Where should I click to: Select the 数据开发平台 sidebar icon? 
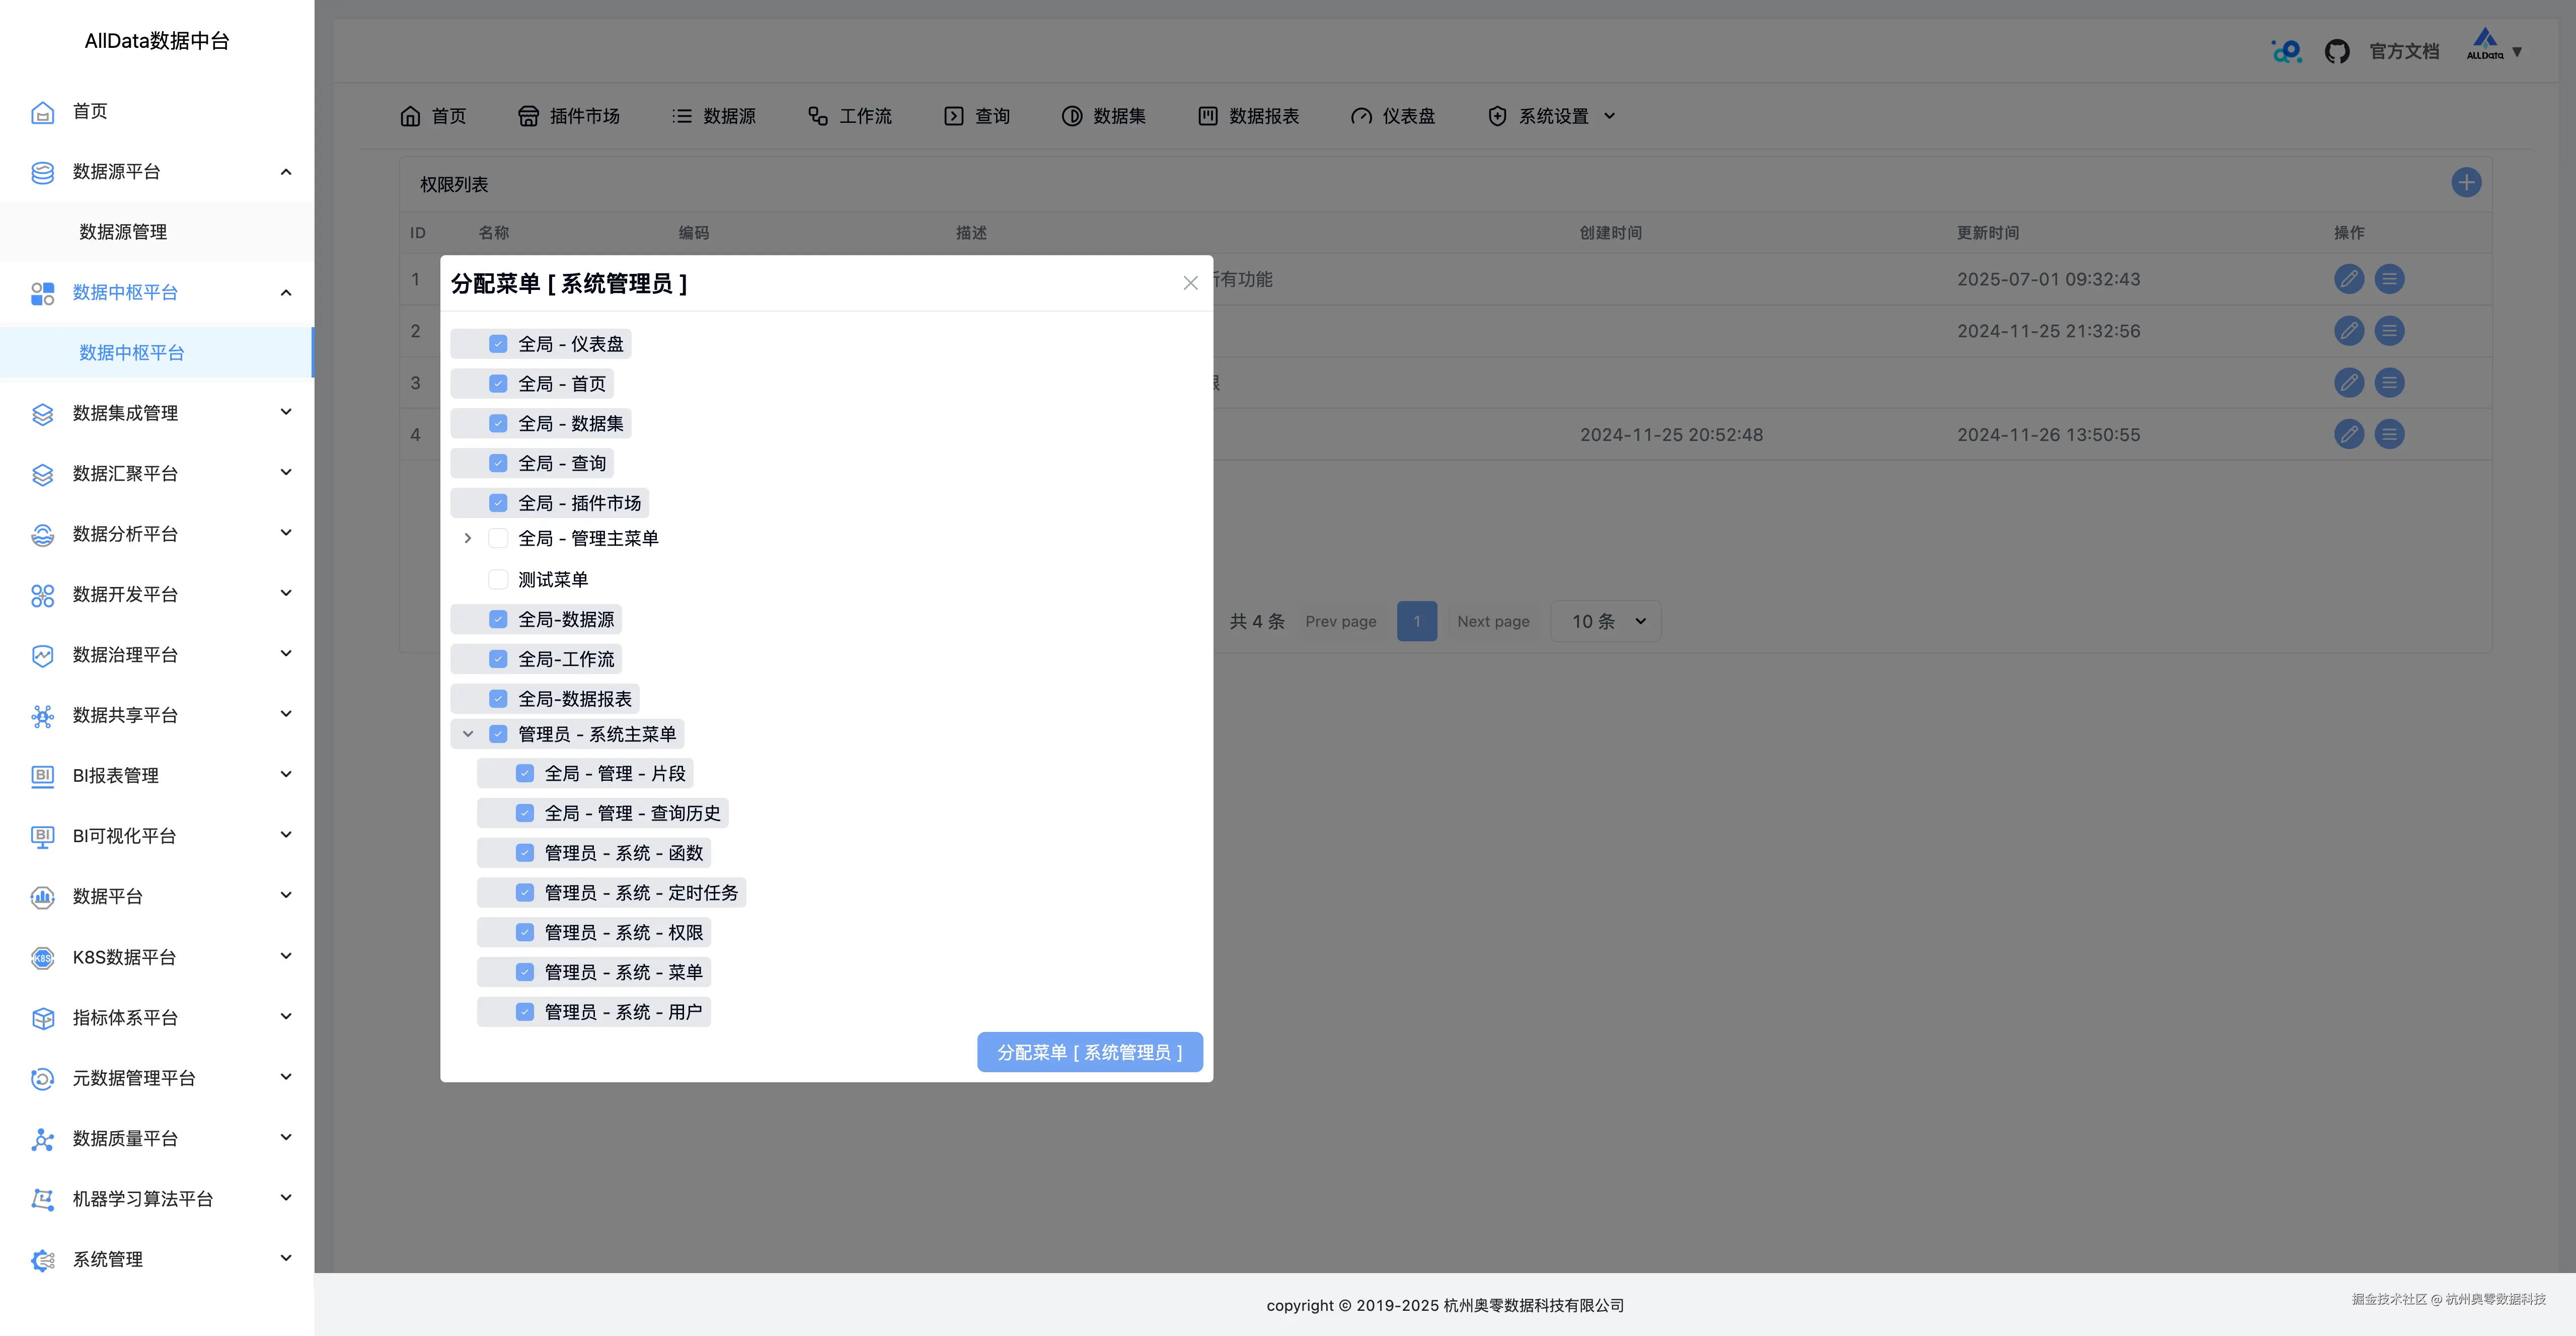[x=42, y=594]
